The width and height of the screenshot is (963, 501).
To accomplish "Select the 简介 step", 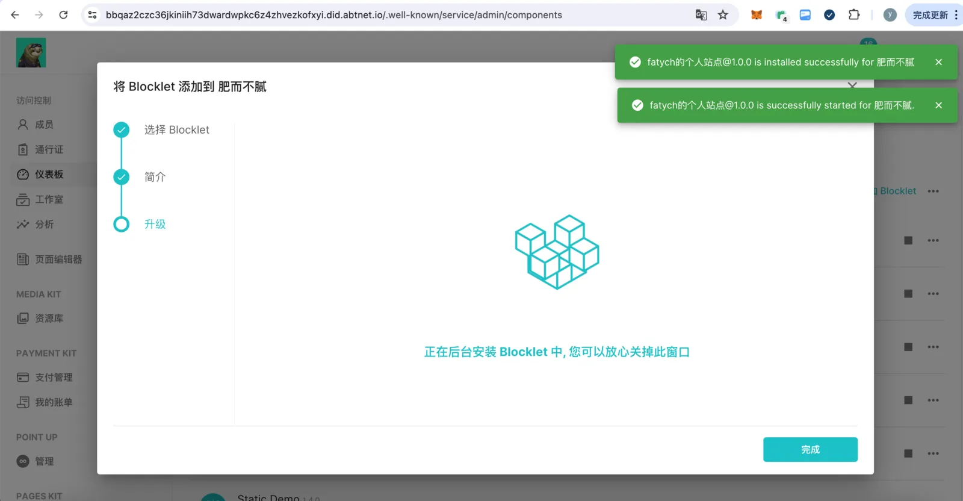I will [x=155, y=177].
